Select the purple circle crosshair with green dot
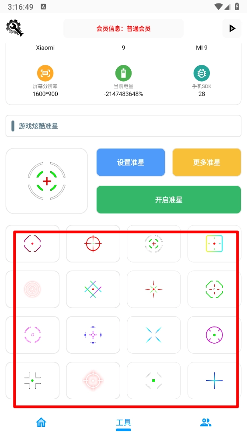 [x=214, y=335]
